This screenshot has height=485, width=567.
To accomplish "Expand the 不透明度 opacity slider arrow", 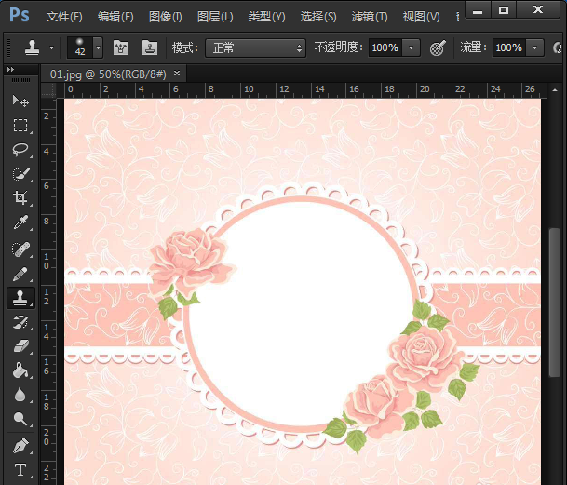I will tap(412, 47).
